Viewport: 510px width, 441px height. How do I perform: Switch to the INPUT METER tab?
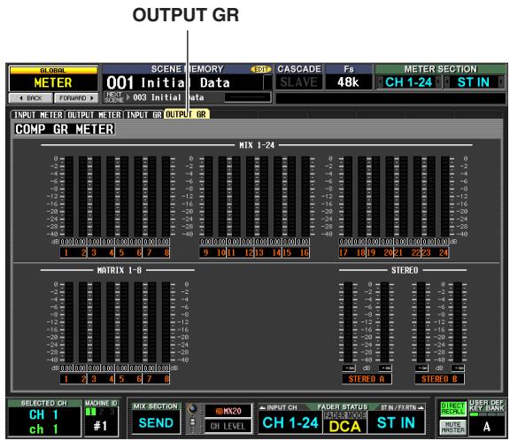tap(38, 115)
